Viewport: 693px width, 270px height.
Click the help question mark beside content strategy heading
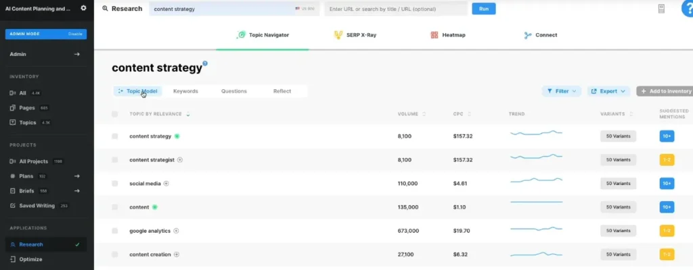pos(205,63)
